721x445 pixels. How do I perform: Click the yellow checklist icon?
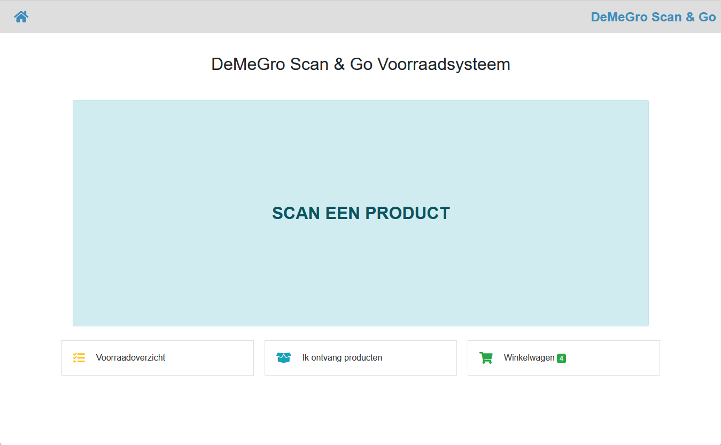coord(79,358)
